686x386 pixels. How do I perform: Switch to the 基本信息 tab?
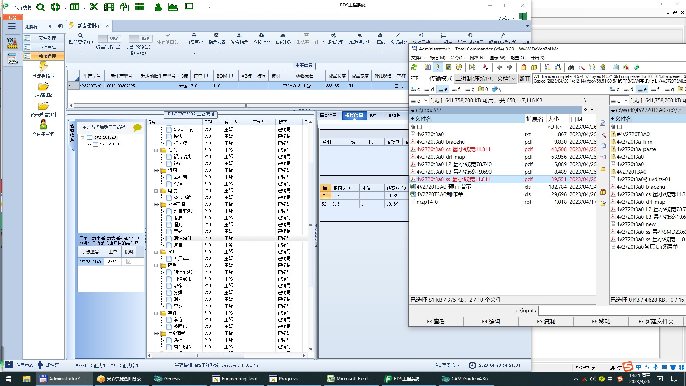point(328,115)
